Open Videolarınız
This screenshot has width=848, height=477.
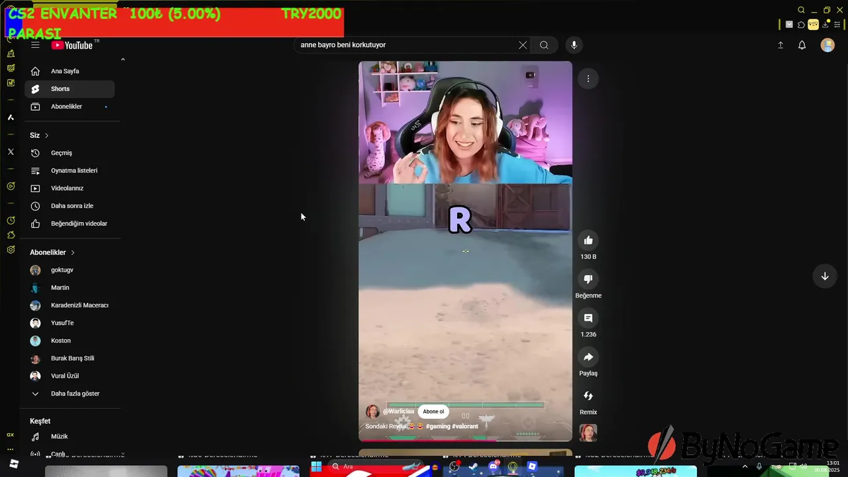(70, 188)
